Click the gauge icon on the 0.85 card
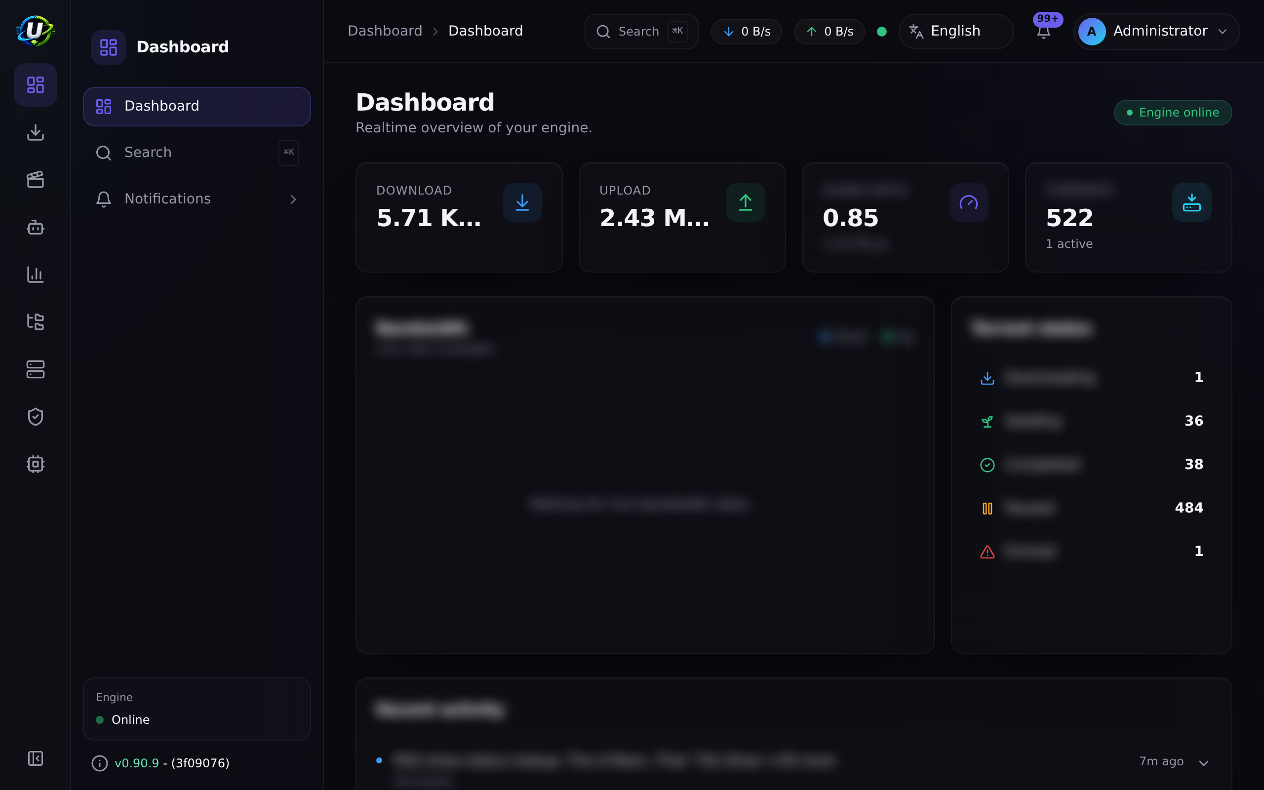This screenshot has width=1264, height=790. tap(968, 202)
